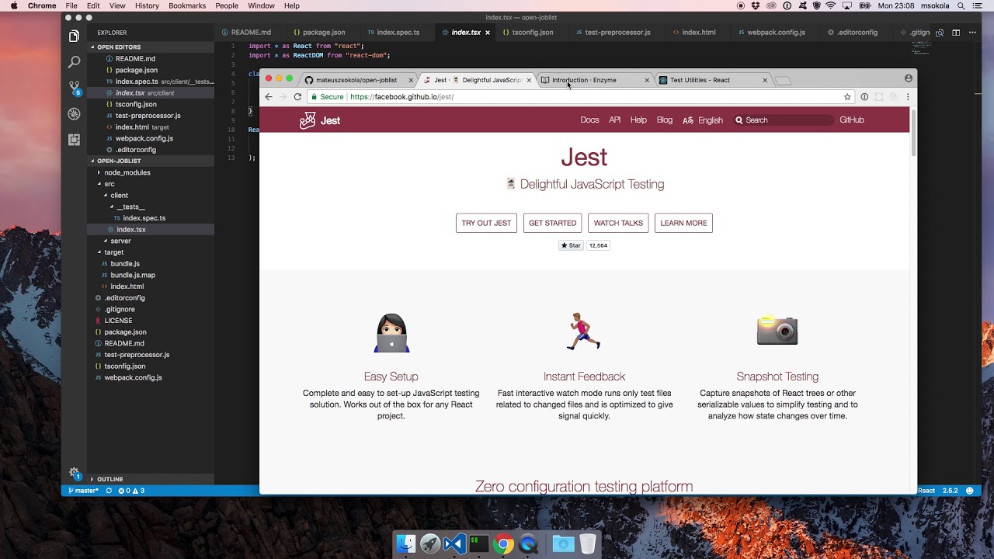Open the GitHub link in Jest navbar
The height and width of the screenshot is (559, 994).
852,120
